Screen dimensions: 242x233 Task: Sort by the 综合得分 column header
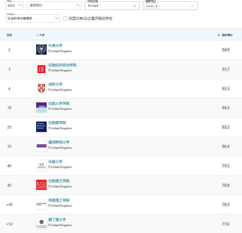click(225, 35)
